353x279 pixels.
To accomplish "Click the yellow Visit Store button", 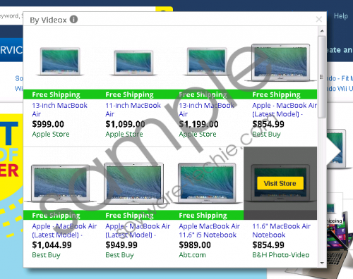I will [x=280, y=183].
